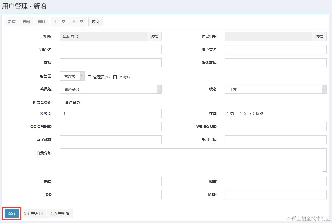Screen dimensions: 332x223
Task: Click 选择 button beside 组织 field
Action: [x=154, y=36]
